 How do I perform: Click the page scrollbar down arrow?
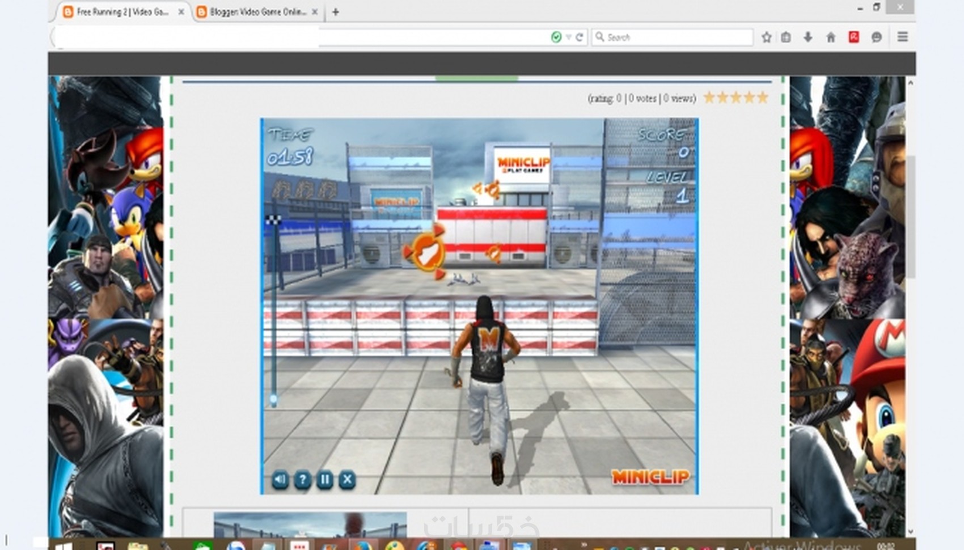tap(911, 532)
